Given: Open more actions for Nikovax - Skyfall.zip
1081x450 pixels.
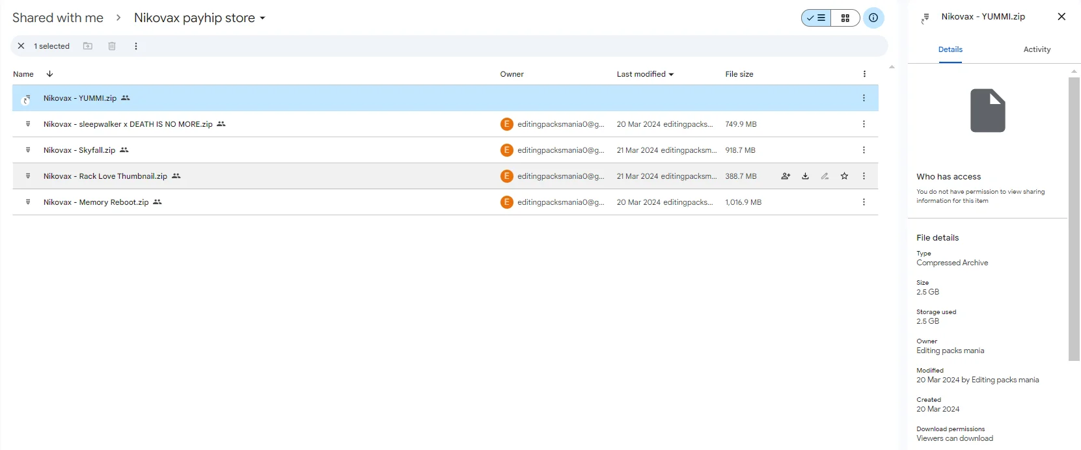Looking at the screenshot, I should 864,150.
